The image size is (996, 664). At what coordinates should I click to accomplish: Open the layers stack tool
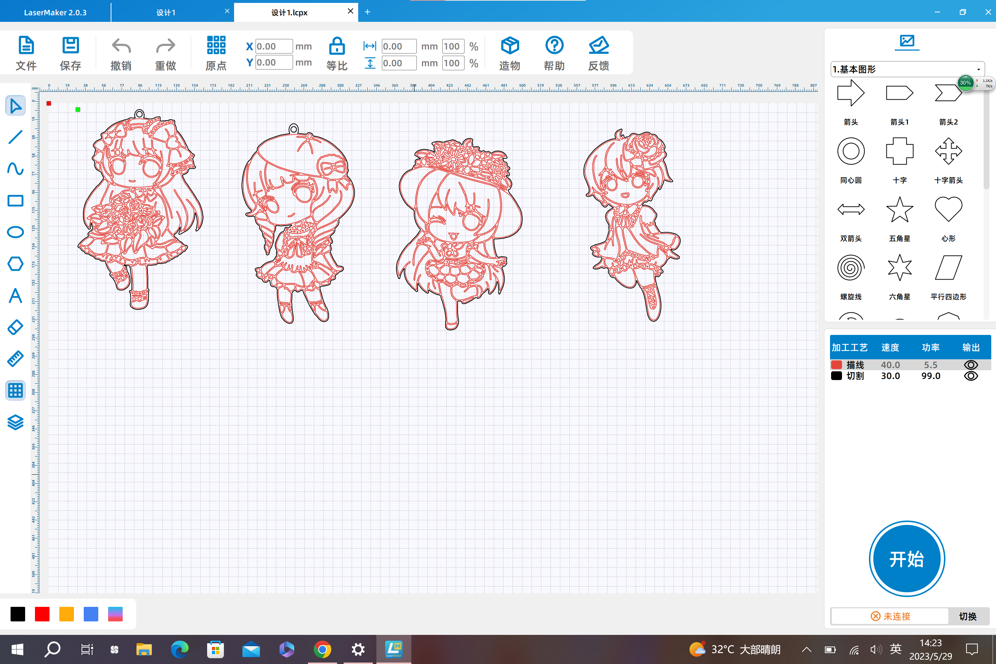[x=16, y=422]
